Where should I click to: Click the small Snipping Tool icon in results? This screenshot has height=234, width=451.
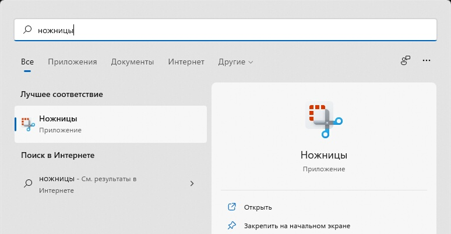pos(27,124)
